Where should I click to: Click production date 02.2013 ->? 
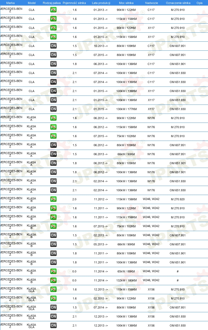coord(101,235)
